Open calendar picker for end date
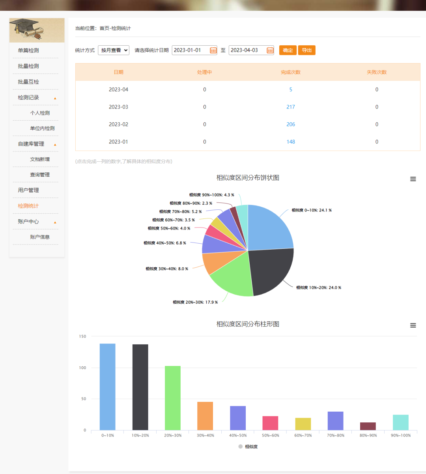The width and height of the screenshot is (426, 474). (270, 50)
